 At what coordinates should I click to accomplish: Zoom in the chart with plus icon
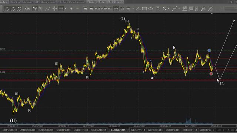coord(71,9)
